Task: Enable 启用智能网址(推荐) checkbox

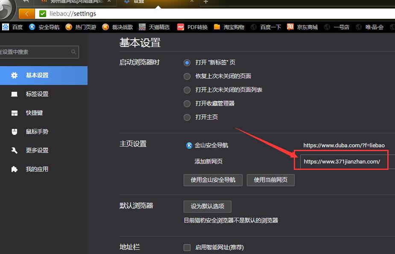Action: pos(187,248)
